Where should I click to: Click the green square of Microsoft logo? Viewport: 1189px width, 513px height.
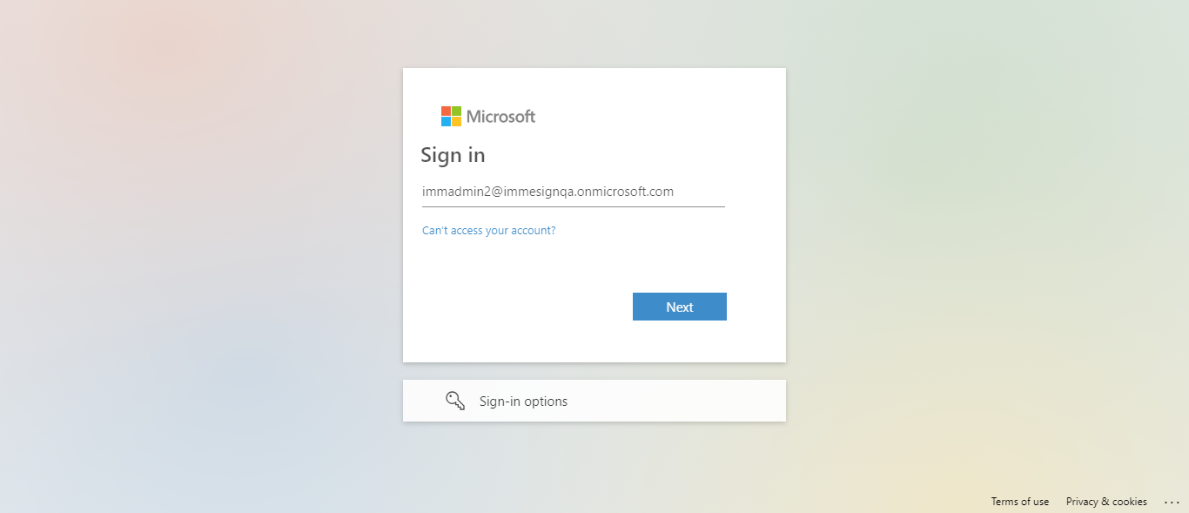point(456,111)
